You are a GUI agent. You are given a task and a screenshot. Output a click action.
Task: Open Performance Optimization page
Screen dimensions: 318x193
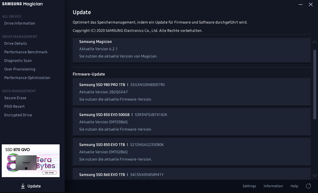pos(27,78)
